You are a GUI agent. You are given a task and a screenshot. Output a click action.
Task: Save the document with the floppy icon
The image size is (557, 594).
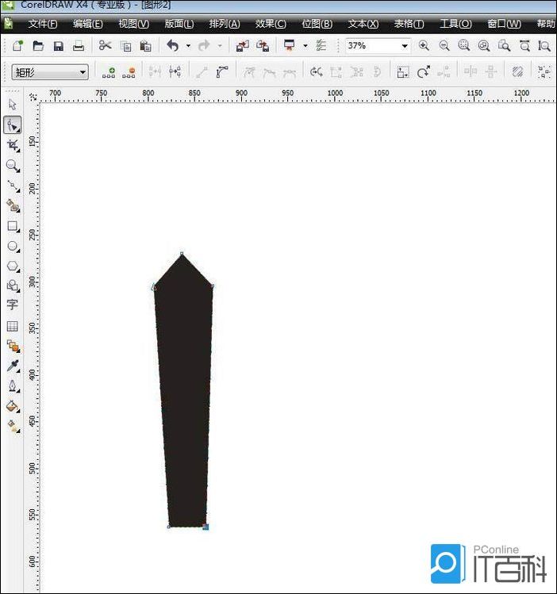tap(59, 46)
